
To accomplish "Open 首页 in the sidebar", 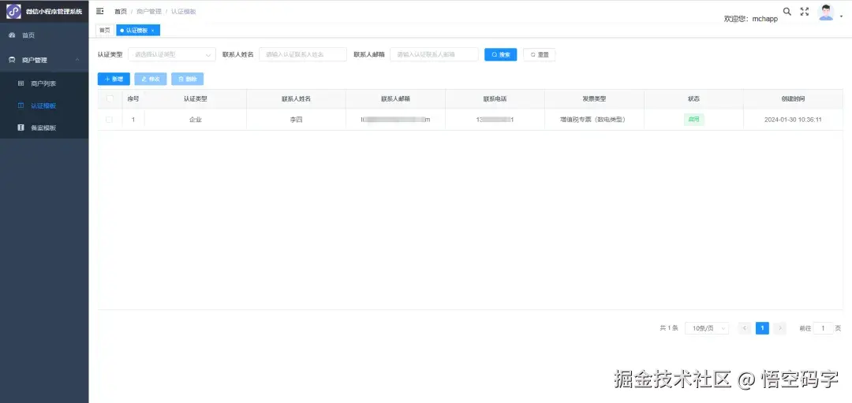I will (x=44, y=35).
